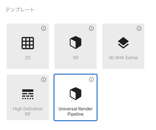Choose the High Definition RP template card
Viewport: 156px width, 130px height.
pyautogui.click(x=28, y=97)
